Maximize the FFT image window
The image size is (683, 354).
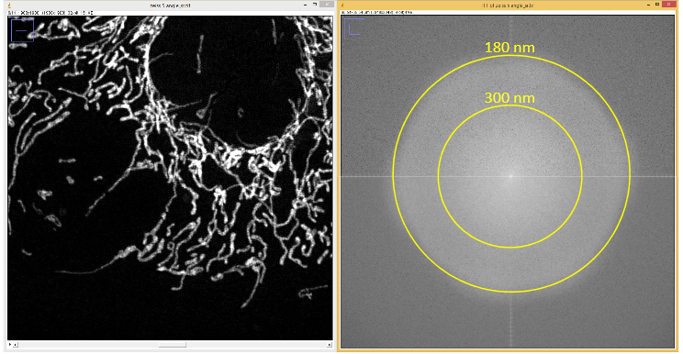click(657, 5)
